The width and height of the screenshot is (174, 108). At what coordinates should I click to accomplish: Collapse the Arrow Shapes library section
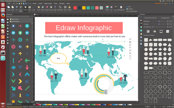coord(15,22)
